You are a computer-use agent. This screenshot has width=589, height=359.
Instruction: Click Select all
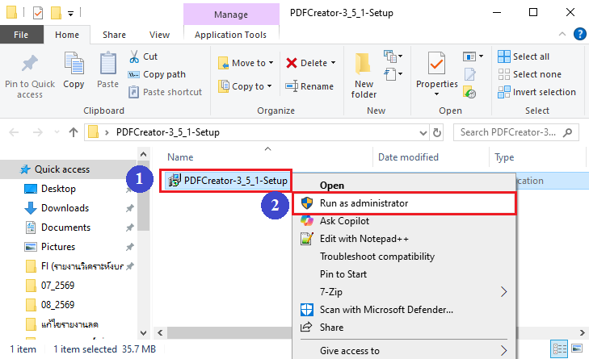[524, 56]
